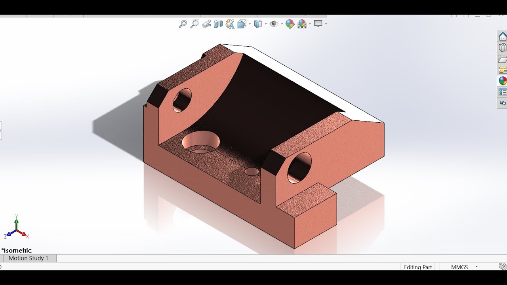
Task: Select the large countersunk hole on the base
Action: [x=201, y=142]
